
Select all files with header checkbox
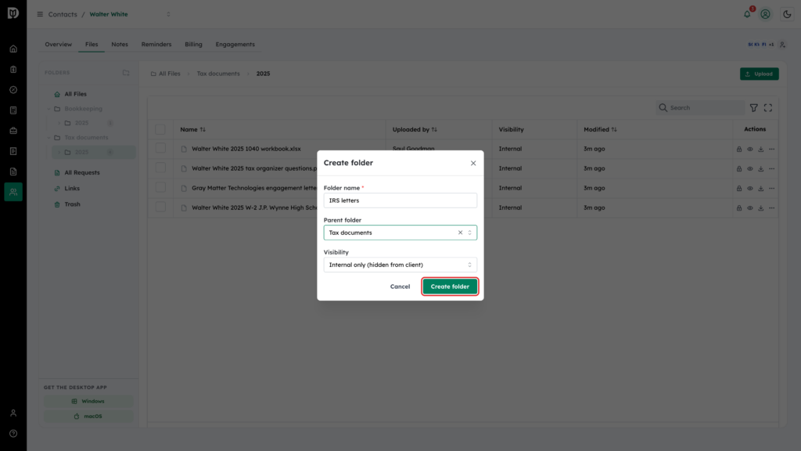160,129
